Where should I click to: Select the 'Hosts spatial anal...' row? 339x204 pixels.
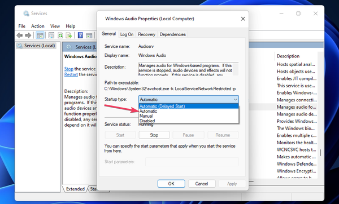point(295,64)
